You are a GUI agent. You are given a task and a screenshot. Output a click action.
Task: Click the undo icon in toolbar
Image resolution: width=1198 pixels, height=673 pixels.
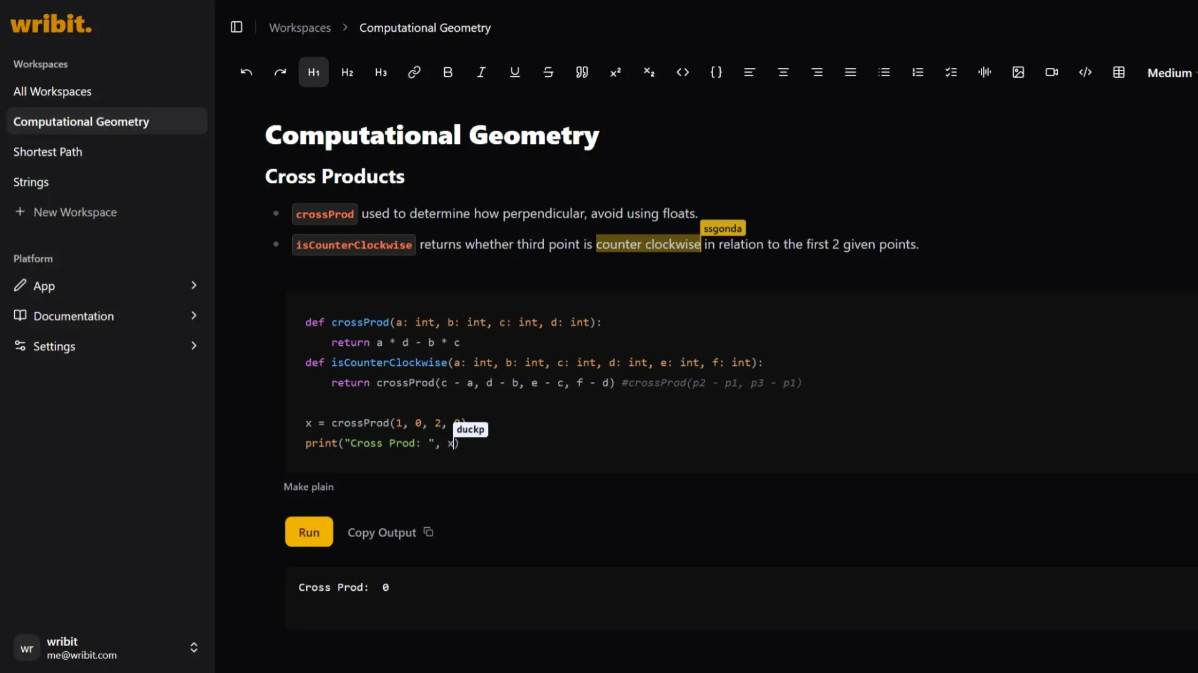point(246,72)
